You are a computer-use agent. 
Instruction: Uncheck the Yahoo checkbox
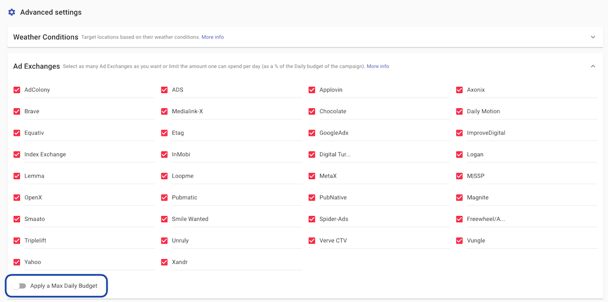tap(17, 262)
